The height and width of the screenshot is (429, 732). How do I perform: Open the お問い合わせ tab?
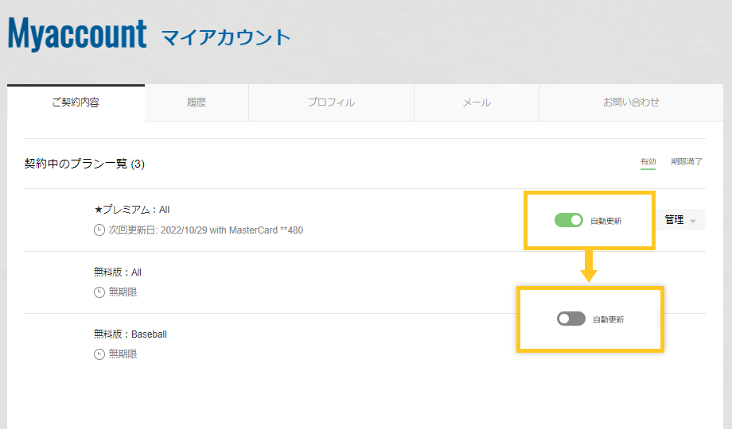[x=631, y=102]
